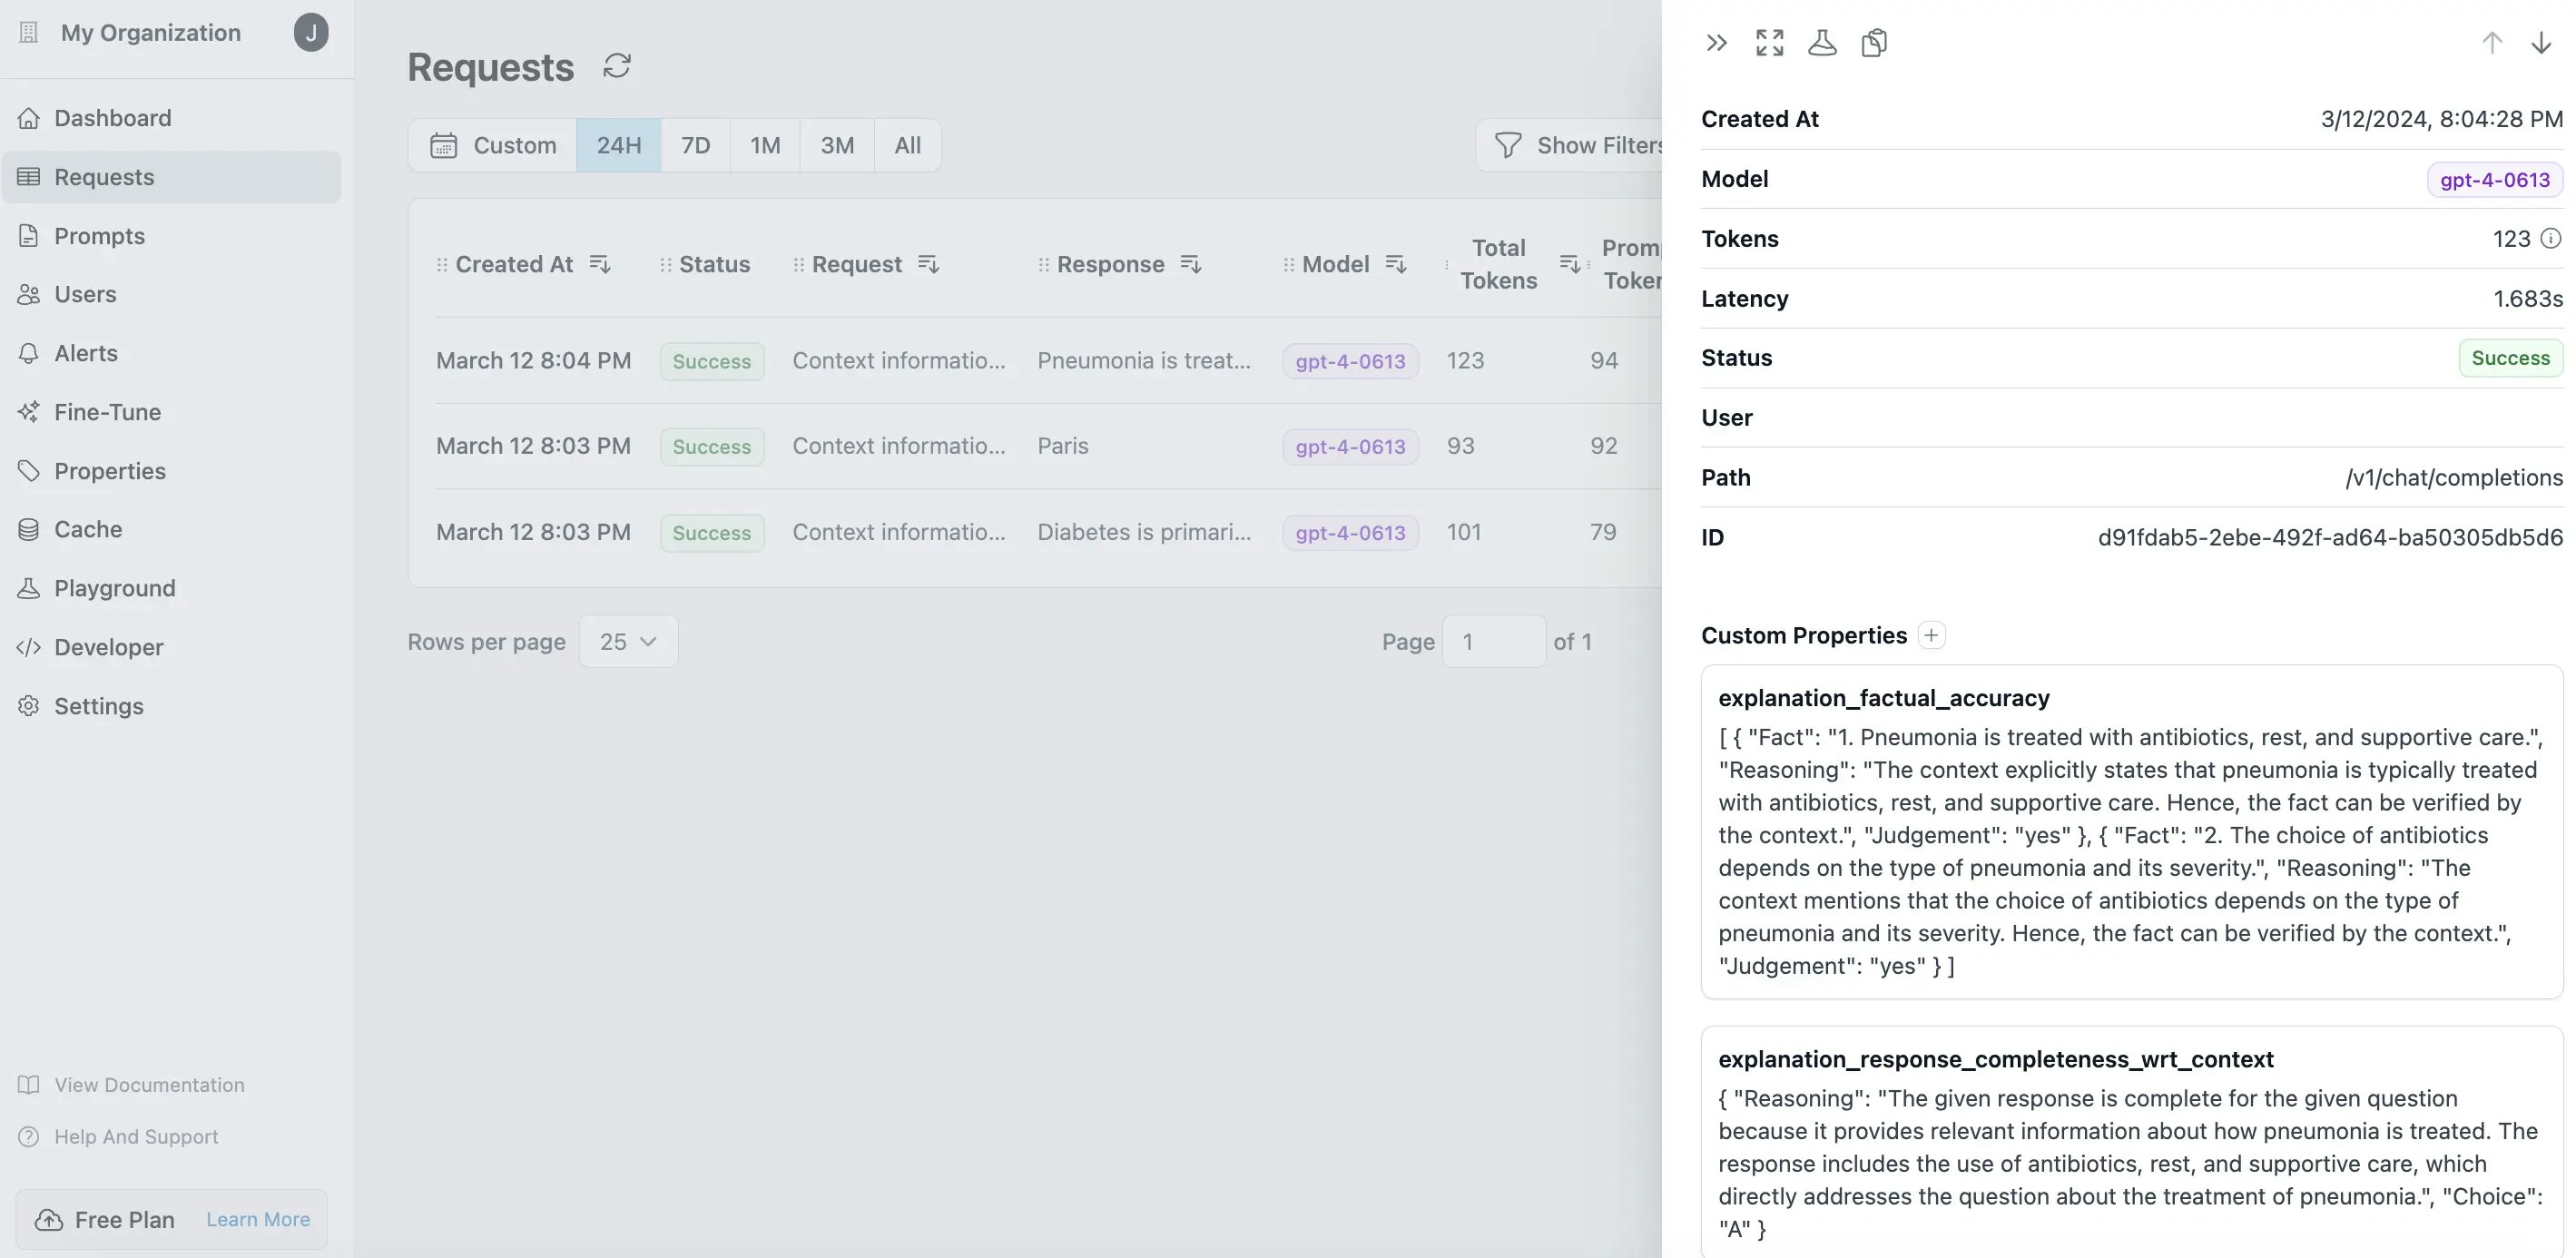
Task: Toggle sort on the Response column
Action: click(x=1190, y=264)
